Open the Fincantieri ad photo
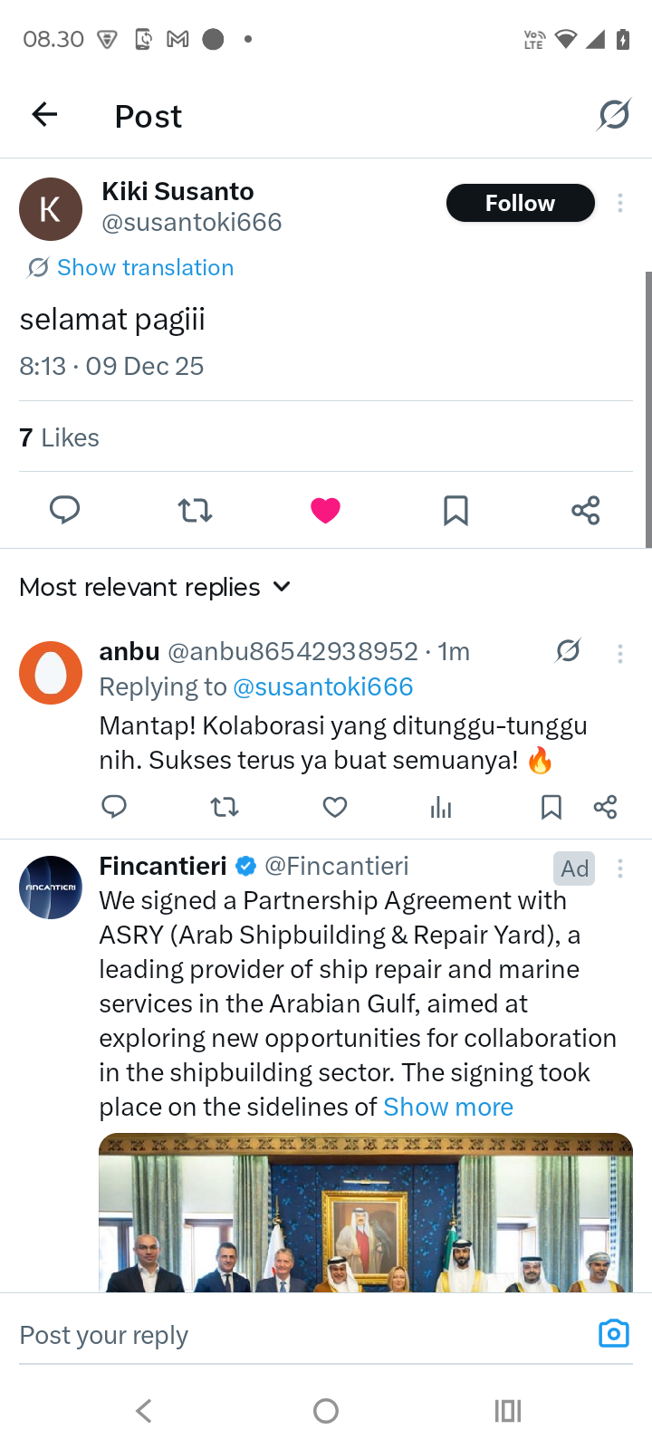The height and width of the screenshot is (1449, 652). click(x=366, y=1212)
